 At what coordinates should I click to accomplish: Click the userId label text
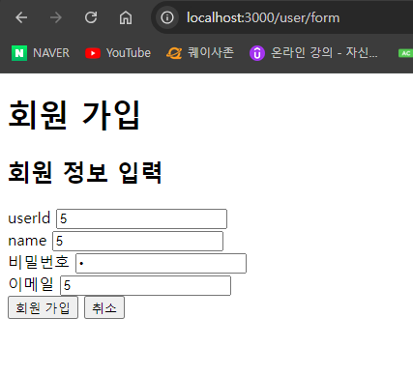[29, 218]
